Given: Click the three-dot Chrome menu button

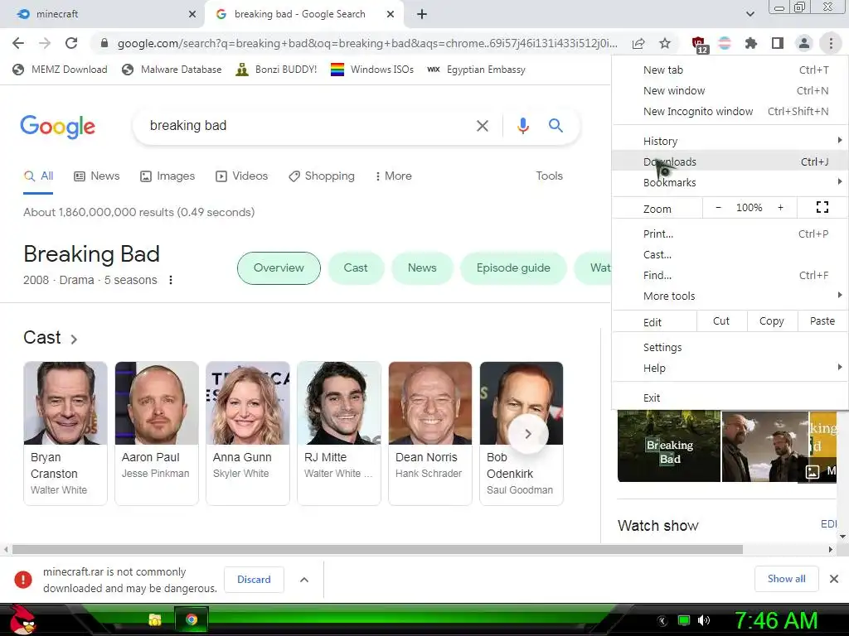Looking at the screenshot, I should (831, 43).
